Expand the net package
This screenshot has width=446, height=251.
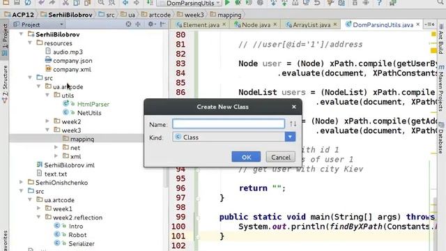coord(56,147)
